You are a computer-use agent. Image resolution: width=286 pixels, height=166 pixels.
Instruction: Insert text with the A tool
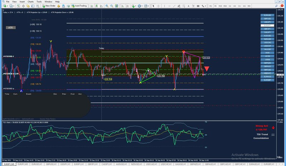pos(188,6)
